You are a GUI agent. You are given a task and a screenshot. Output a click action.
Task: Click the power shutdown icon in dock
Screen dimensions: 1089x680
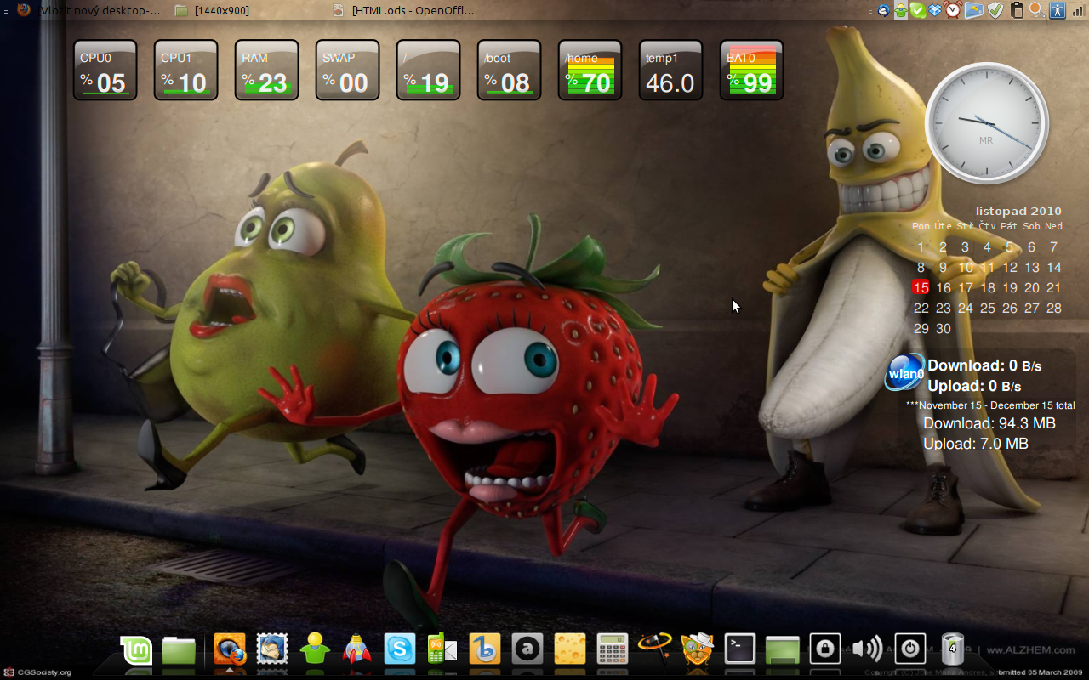tap(910, 649)
